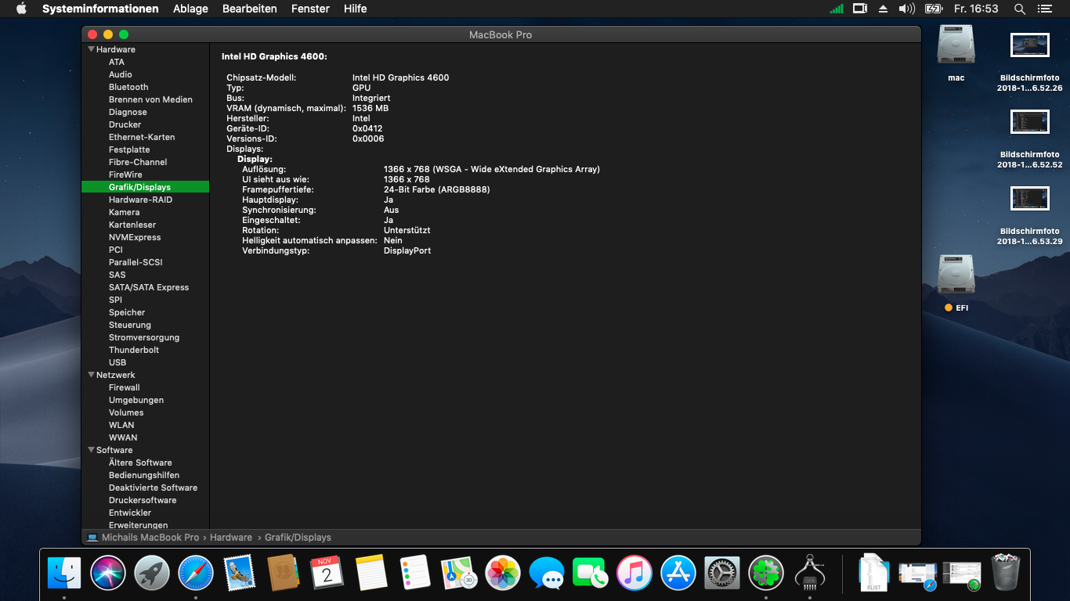The width and height of the screenshot is (1070, 601).
Task: Select ATA in the Hardware list
Action: click(117, 62)
